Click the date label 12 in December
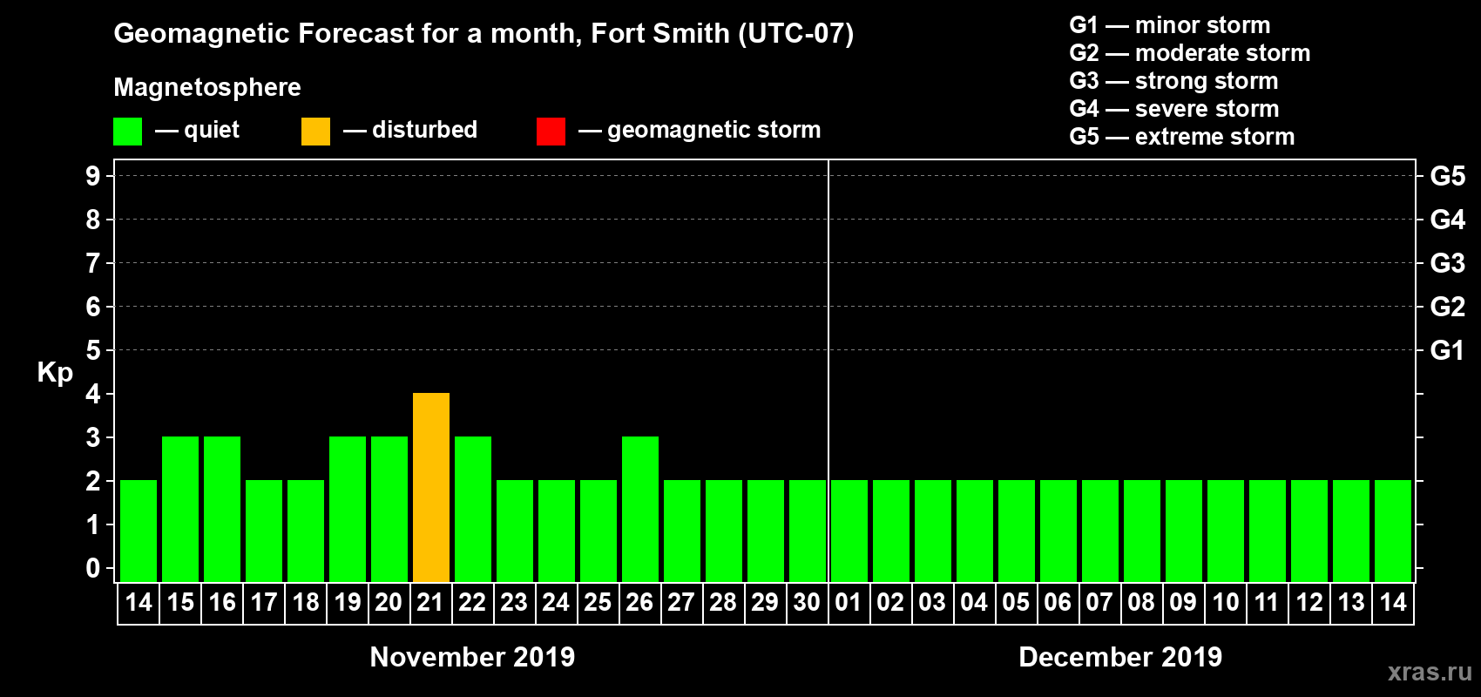 (1309, 603)
